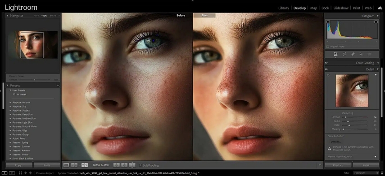Set Navigator zoom to 100%
The height and width of the screenshot is (176, 385).
pos(44,16)
